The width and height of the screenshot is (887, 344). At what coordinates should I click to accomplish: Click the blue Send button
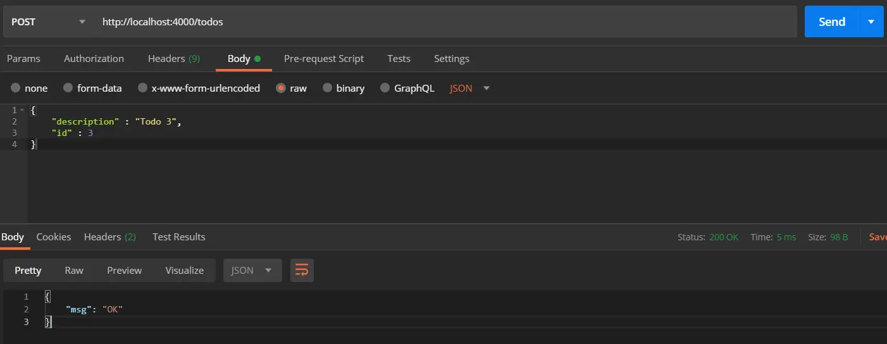[832, 21]
